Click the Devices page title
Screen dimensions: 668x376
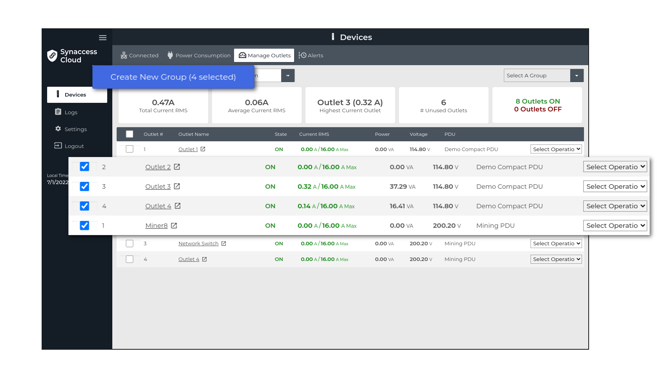pos(356,37)
